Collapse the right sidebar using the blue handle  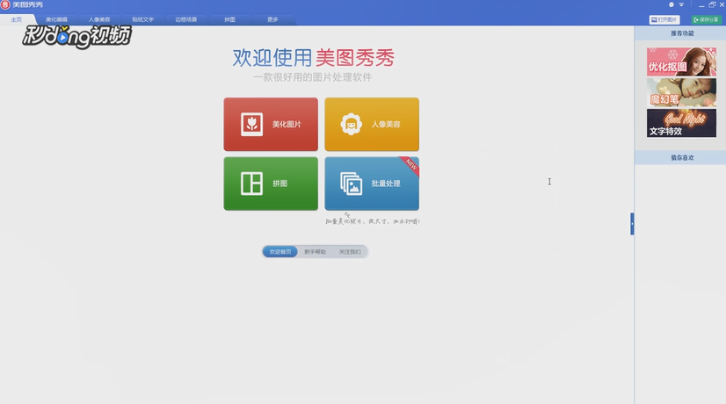click(632, 224)
